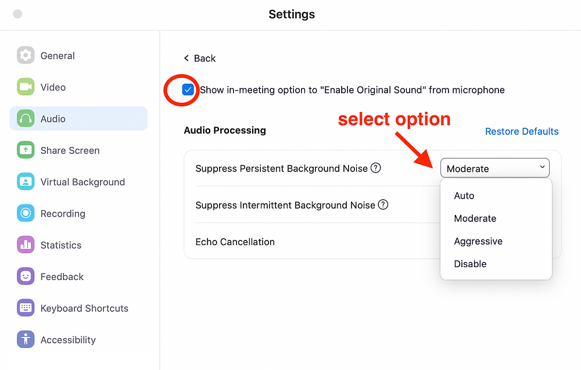Select the Virtual Background icon
The height and width of the screenshot is (370, 581).
tap(26, 182)
